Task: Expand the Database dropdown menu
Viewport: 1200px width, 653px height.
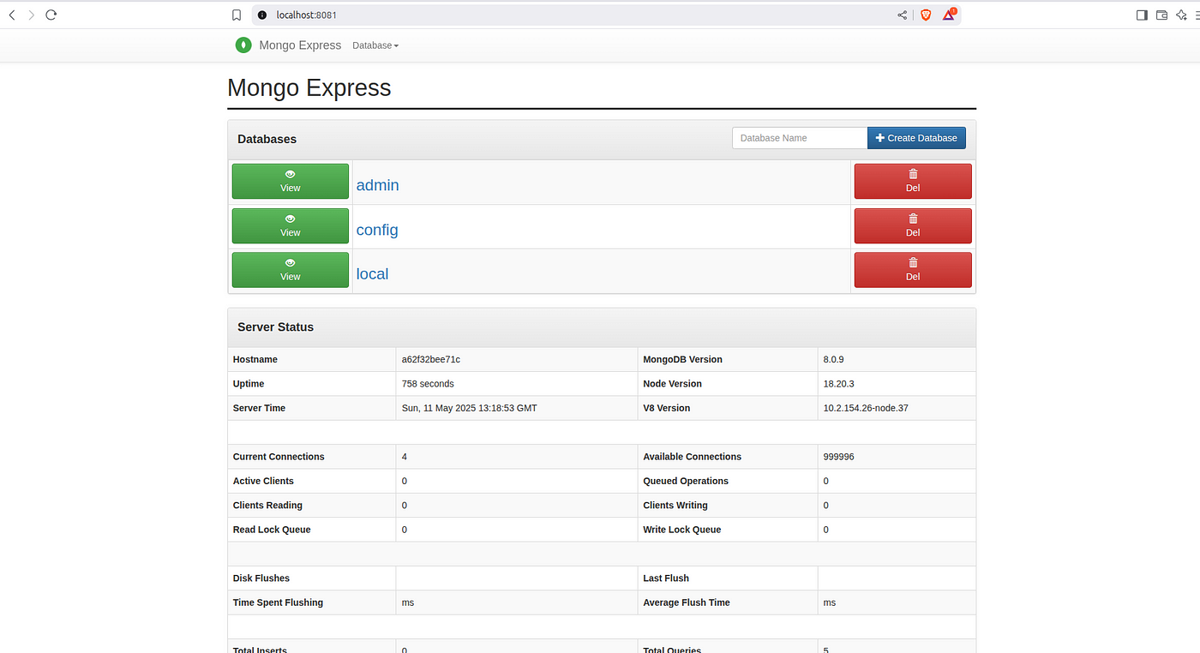Action: point(375,45)
